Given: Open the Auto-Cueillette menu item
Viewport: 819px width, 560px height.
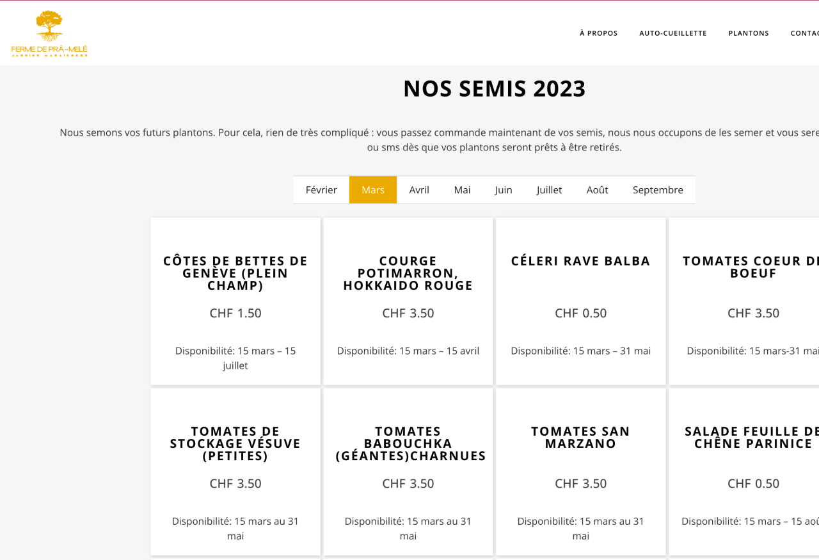Looking at the screenshot, I should pyautogui.click(x=672, y=33).
